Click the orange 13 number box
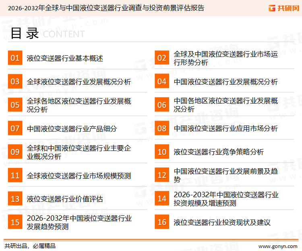 click(15, 199)
